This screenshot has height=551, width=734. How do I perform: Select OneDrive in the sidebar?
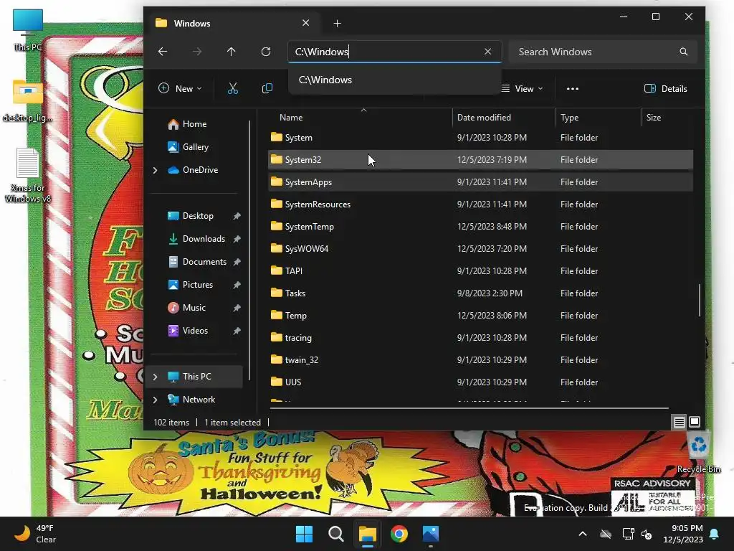coord(200,170)
